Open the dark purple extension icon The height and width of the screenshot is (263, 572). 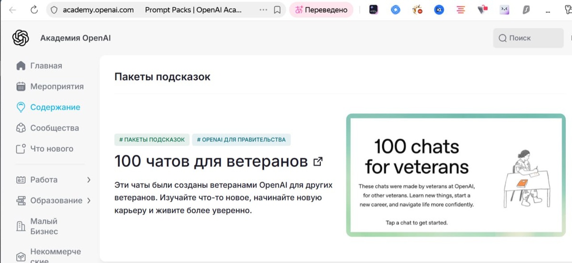(374, 10)
